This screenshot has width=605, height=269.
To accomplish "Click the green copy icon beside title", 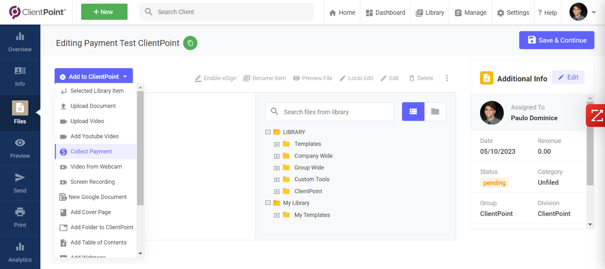I will click(190, 43).
